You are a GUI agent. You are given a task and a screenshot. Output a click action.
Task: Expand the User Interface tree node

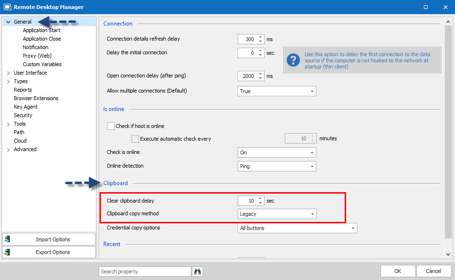coord(8,73)
